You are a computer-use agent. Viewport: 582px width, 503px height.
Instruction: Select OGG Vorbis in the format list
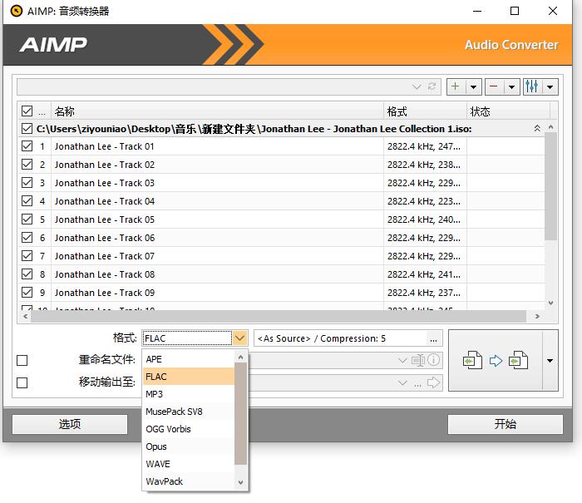click(189, 429)
